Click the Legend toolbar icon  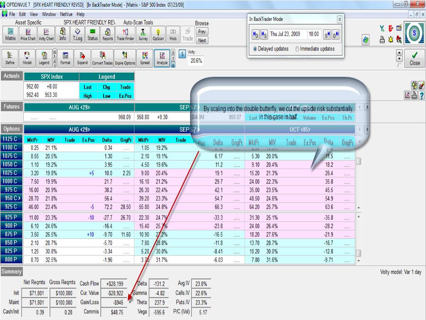(44, 57)
